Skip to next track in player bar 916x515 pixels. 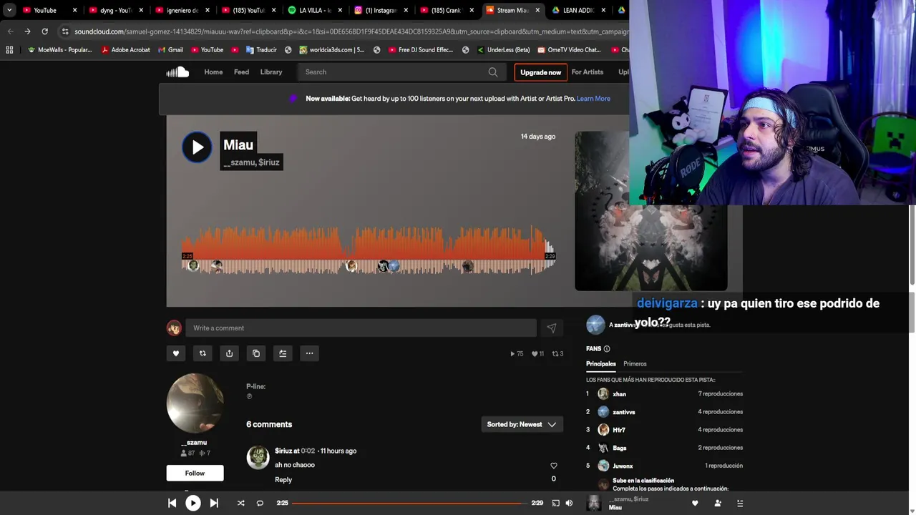click(214, 503)
